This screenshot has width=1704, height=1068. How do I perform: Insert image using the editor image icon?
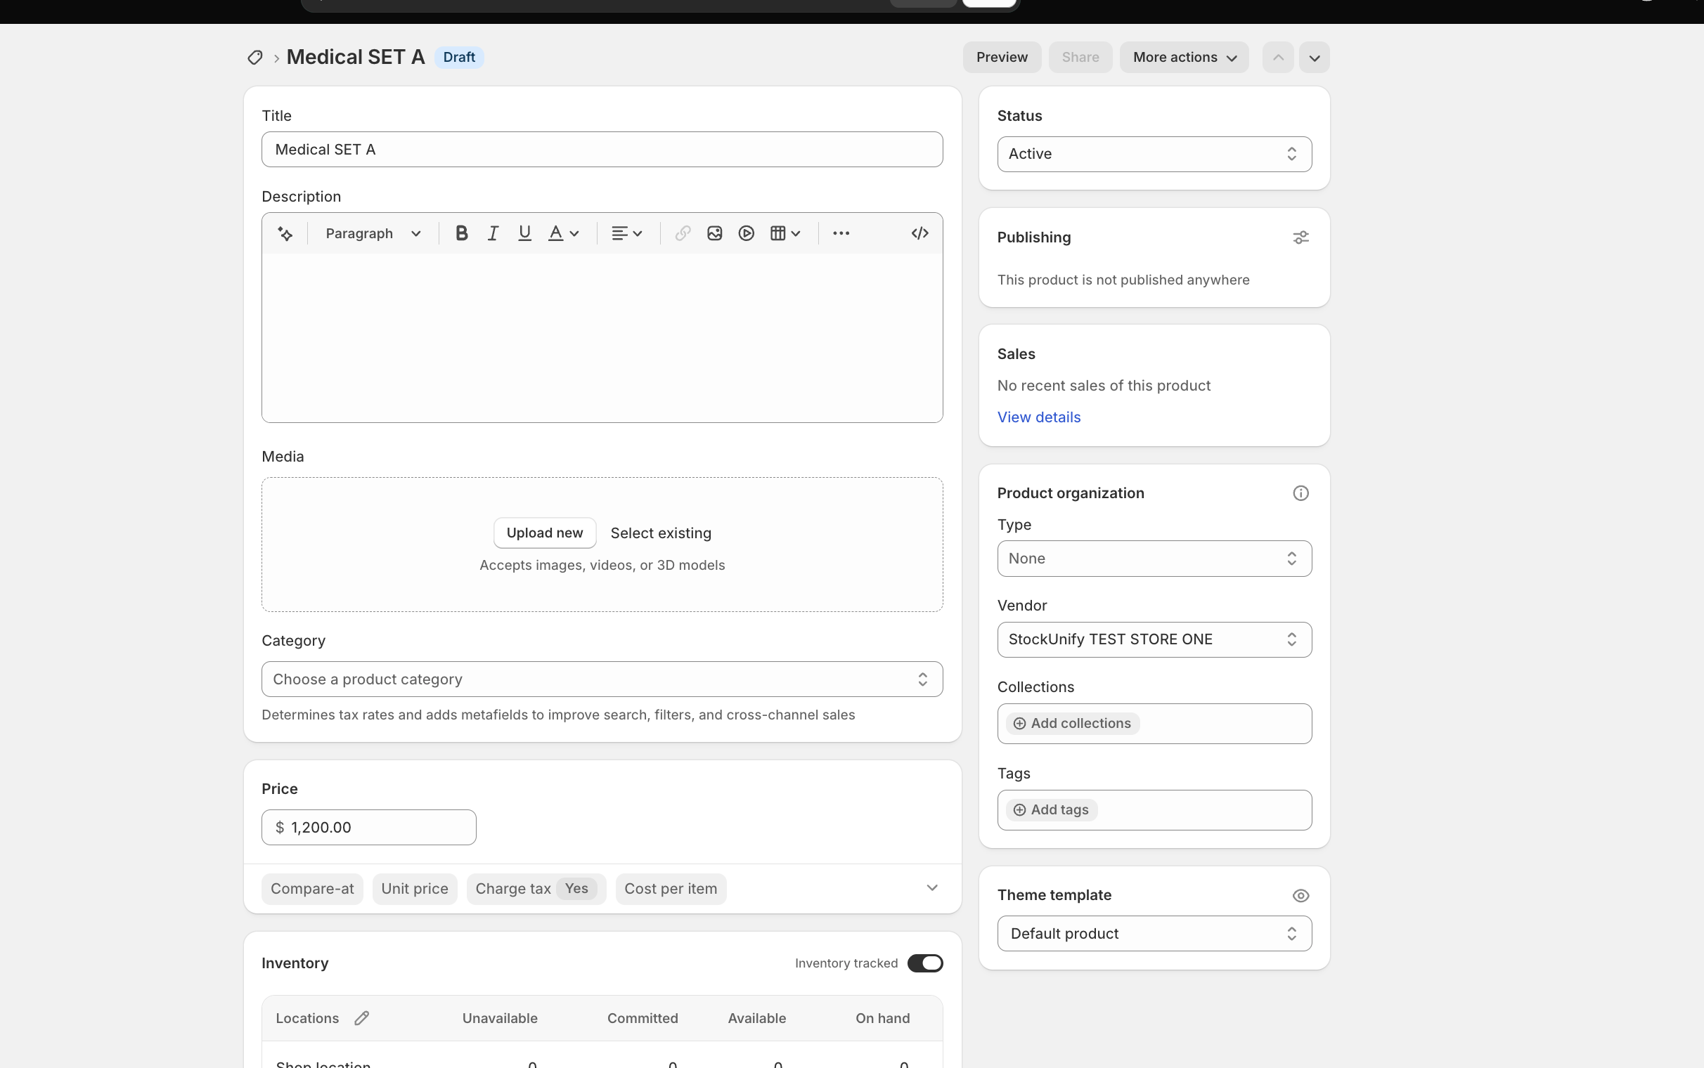(x=714, y=233)
